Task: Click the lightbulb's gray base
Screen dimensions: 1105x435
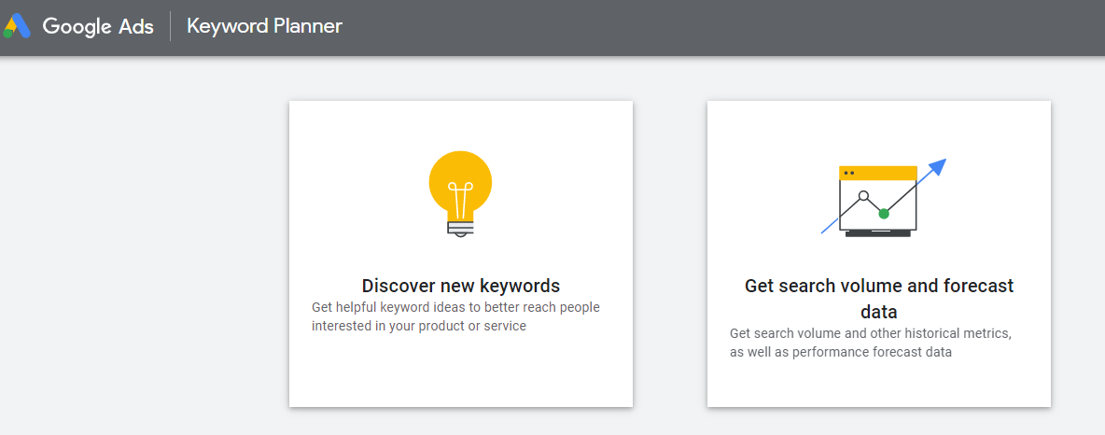Action: click(x=460, y=226)
